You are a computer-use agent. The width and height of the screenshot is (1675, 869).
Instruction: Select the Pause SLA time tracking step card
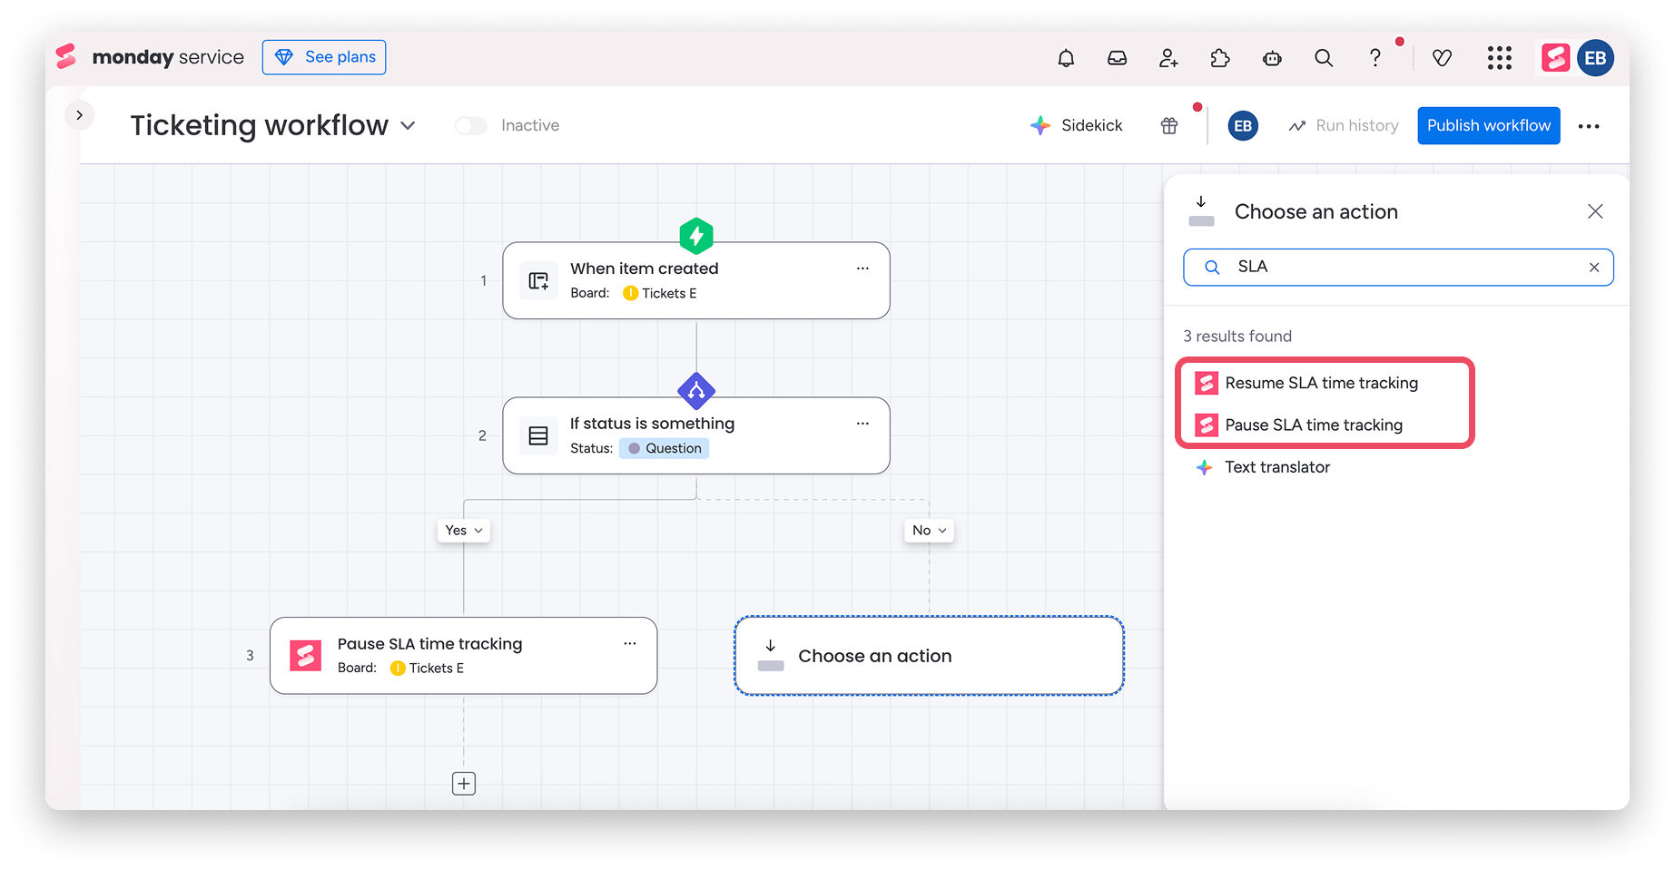464,656
